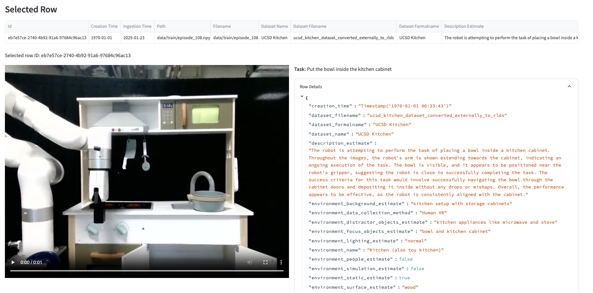Click the "environment_lighting_estimate" key
593x293 pixels.
(x=353, y=241)
